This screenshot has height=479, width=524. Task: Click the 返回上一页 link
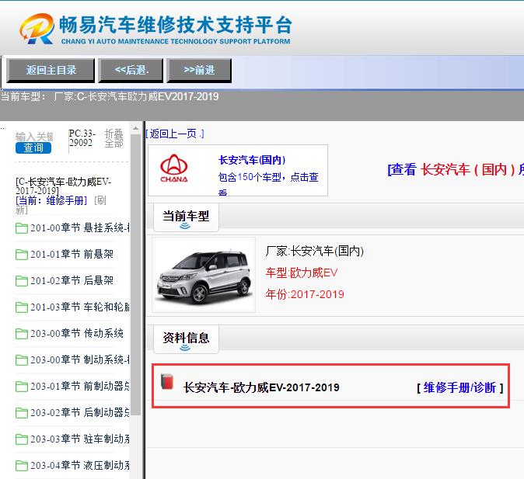[175, 134]
